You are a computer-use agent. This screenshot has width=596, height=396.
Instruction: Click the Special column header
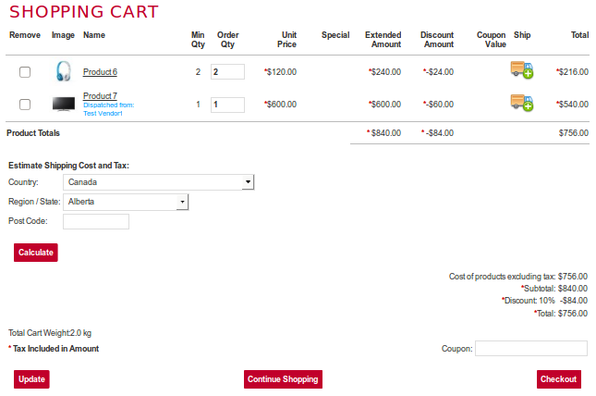tap(335, 35)
